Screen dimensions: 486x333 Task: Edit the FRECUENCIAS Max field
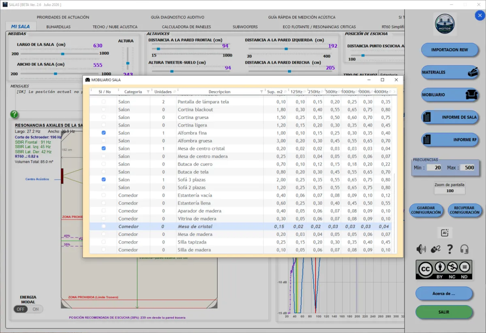[x=467, y=168]
